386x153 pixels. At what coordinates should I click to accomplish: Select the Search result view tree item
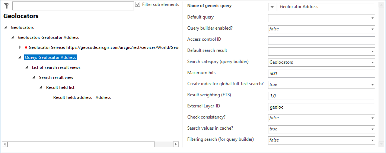point(56,77)
